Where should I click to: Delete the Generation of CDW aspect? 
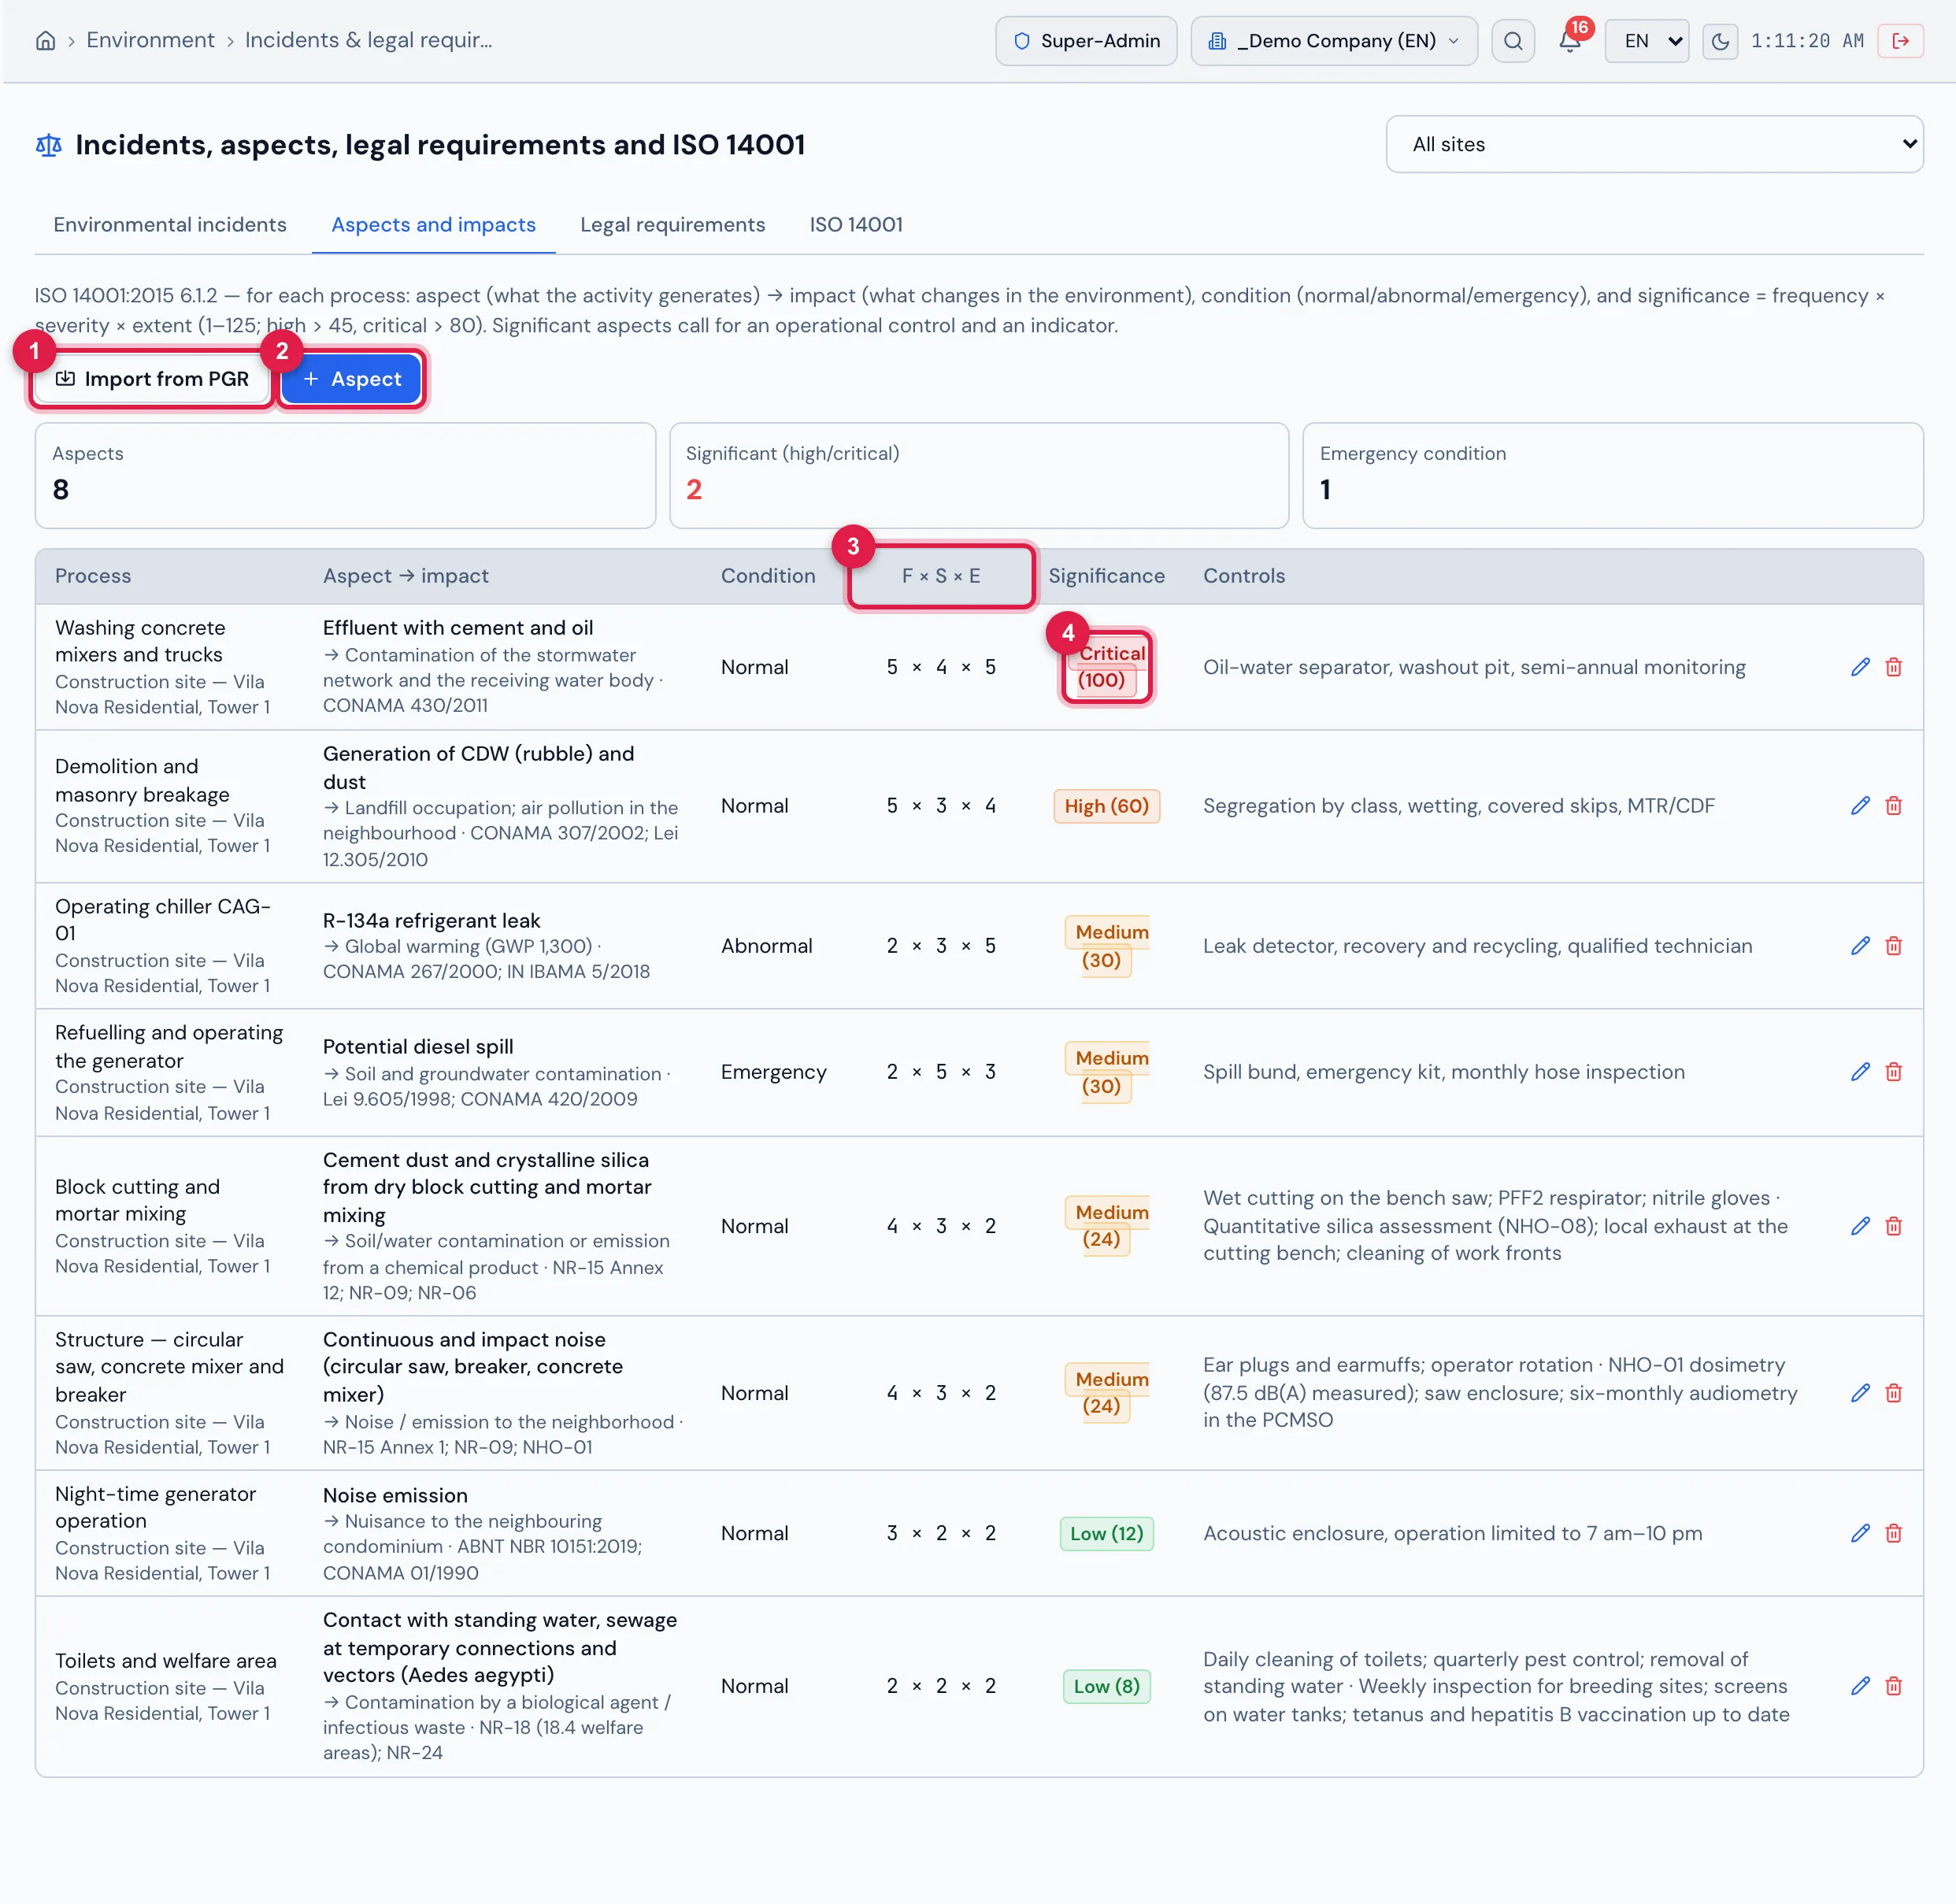click(1894, 806)
